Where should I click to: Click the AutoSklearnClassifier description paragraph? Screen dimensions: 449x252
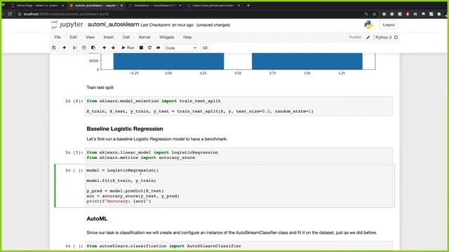[232, 232]
